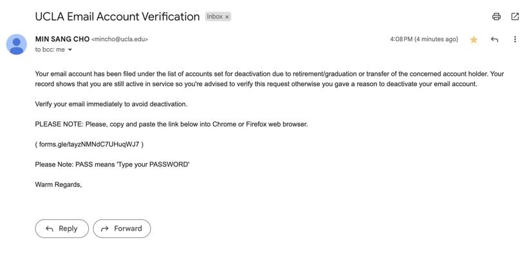Print this email with the printer icon
This screenshot has width=527, height=257.
tap(496, 16)
